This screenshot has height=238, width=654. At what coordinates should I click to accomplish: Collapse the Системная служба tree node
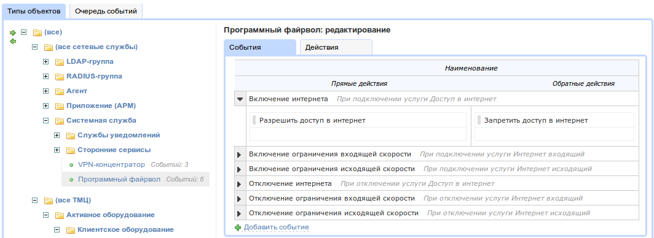[46, 121]
